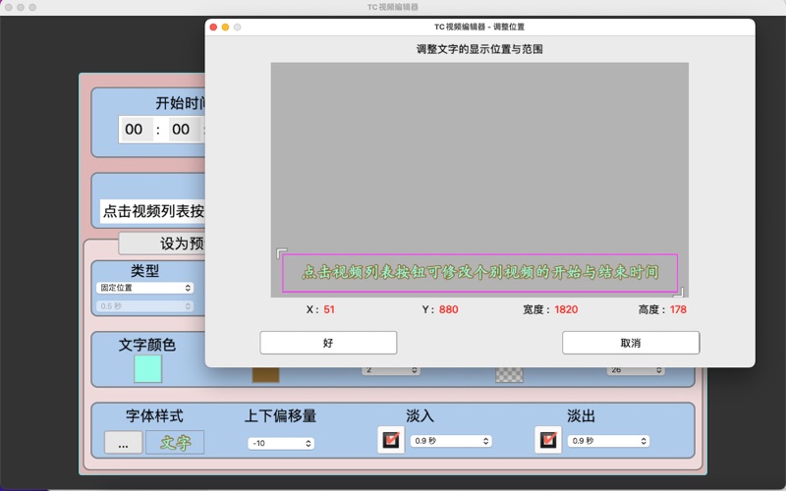Click the 文字 font style preview
This screenshot has height=491, width=786.
pyautogui.click(x=175, y=442)
